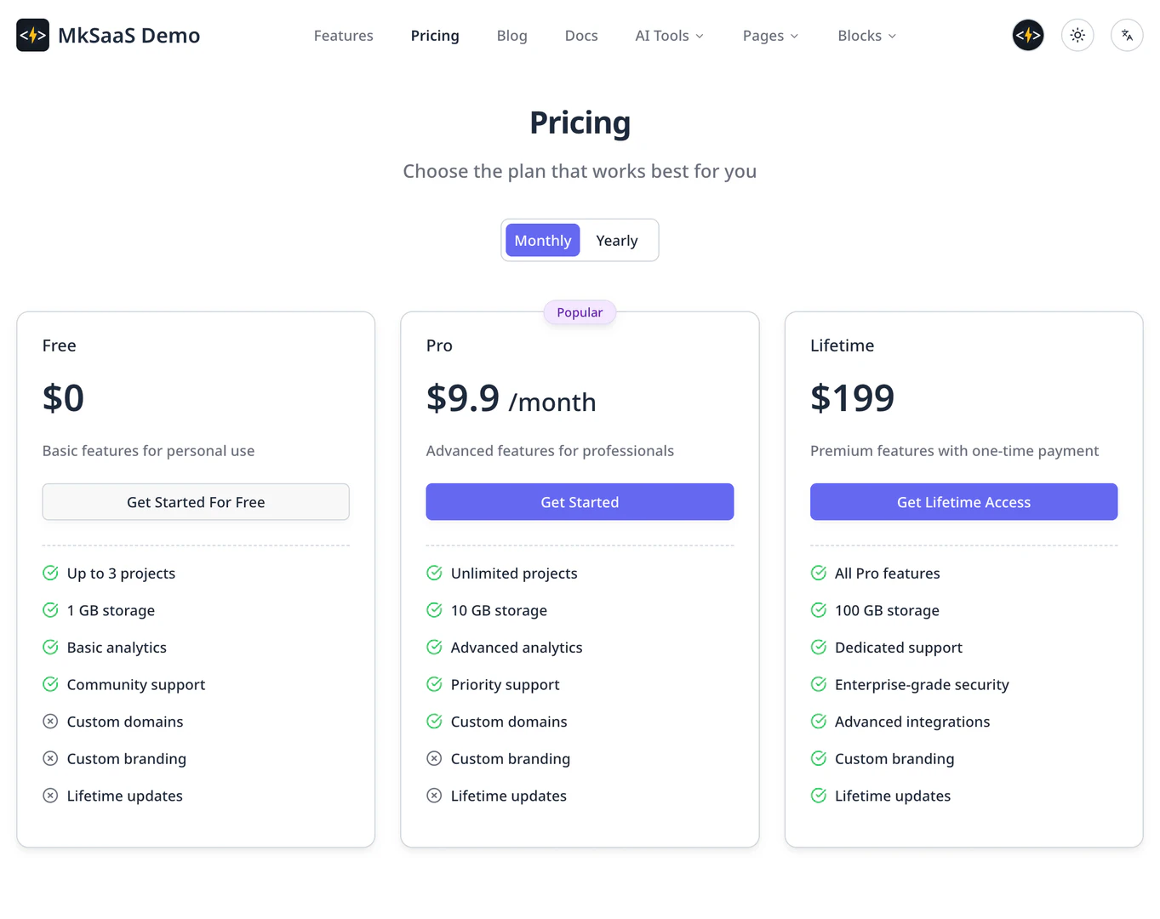1160x919 pixels.
Task: Select the Docs menu item
Action: coord(581,35)
